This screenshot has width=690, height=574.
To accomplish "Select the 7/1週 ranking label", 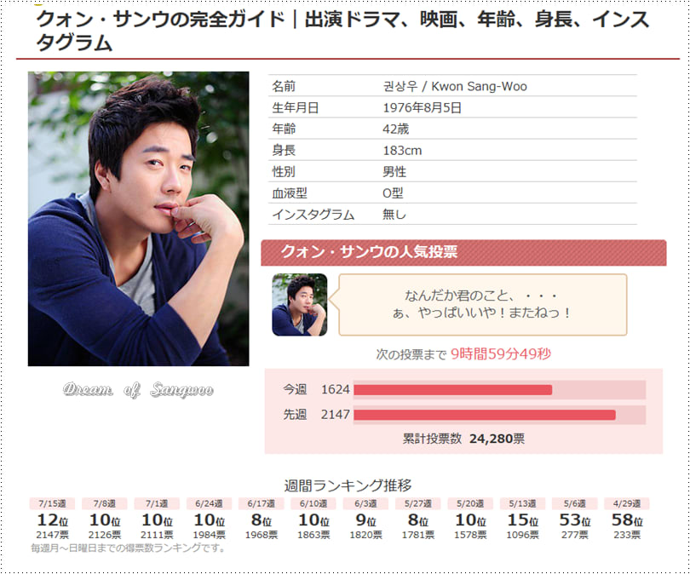I will [157, 503].
